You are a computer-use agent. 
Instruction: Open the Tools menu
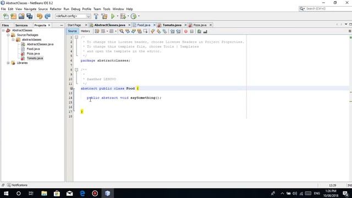(107, 9)
